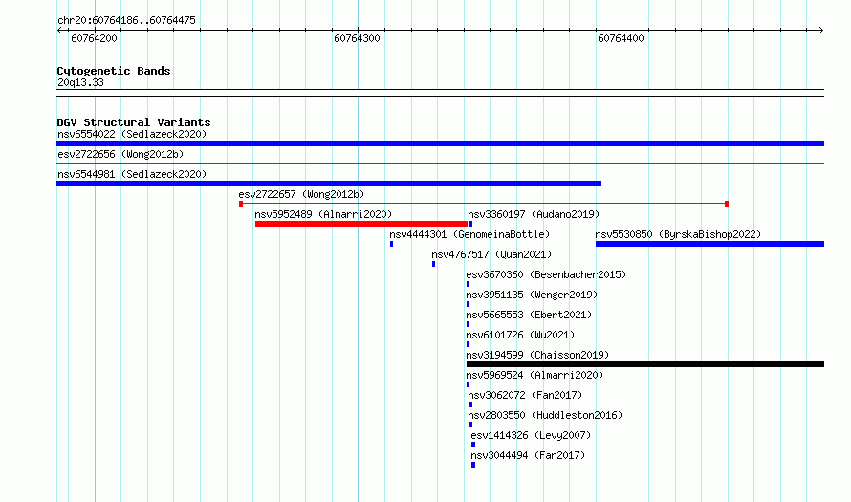Open the nsv3194599 (Chaisson2019) label
The height and width of the screenshot is (502, 851).
coord(537,355)
